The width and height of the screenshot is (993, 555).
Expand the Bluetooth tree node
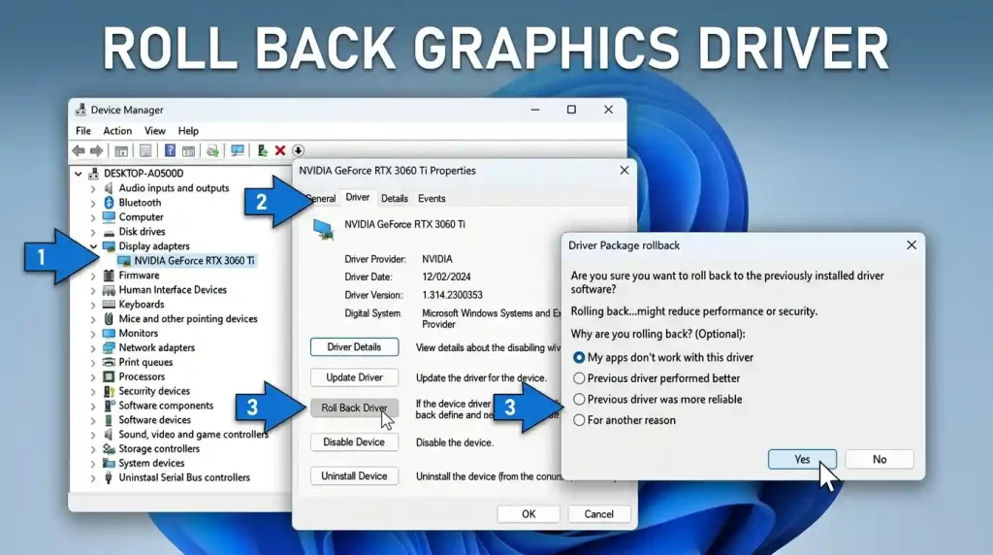[x=93, y=203]
